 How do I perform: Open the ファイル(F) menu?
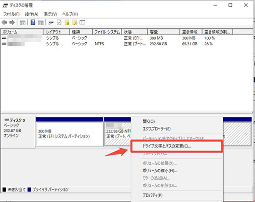pyautogui.click(x=12, y=14)
